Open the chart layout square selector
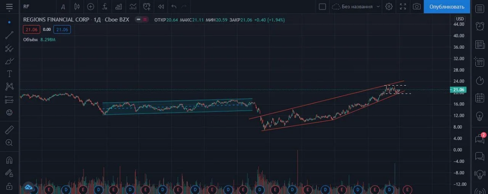This screenshot has height=194, width=488. (322, 6)
